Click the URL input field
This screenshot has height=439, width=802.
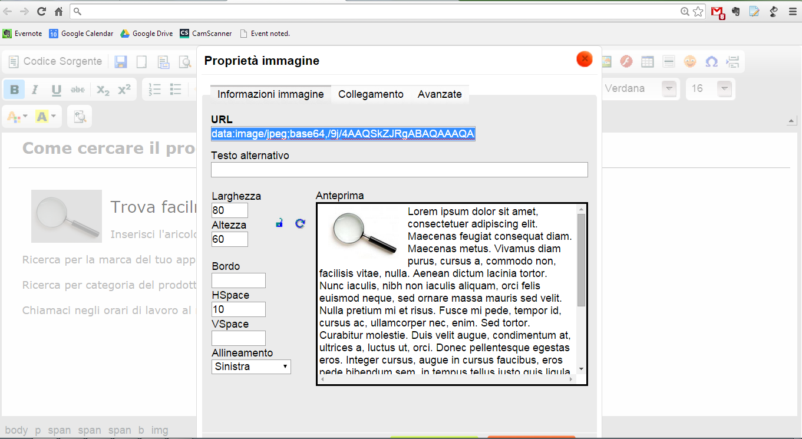click(x=343, y=134)
